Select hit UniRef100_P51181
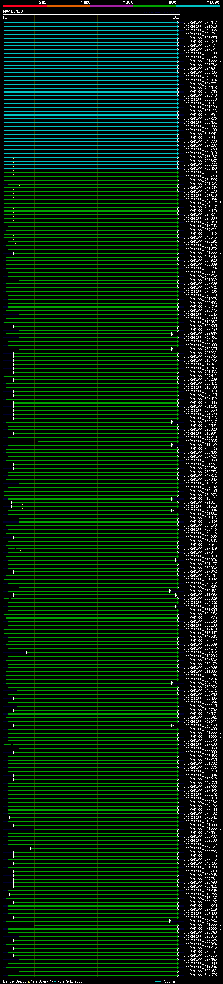This screenshot has height=984, width=223. point(200,406)
